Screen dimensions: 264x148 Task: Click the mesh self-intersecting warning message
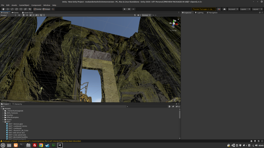42,141
